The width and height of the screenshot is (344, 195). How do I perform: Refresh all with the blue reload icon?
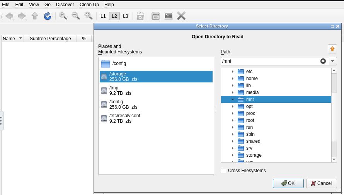48,16
